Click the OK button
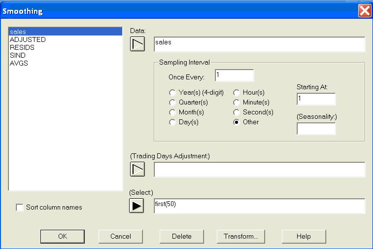373x249 pixels. pos(63,236)
